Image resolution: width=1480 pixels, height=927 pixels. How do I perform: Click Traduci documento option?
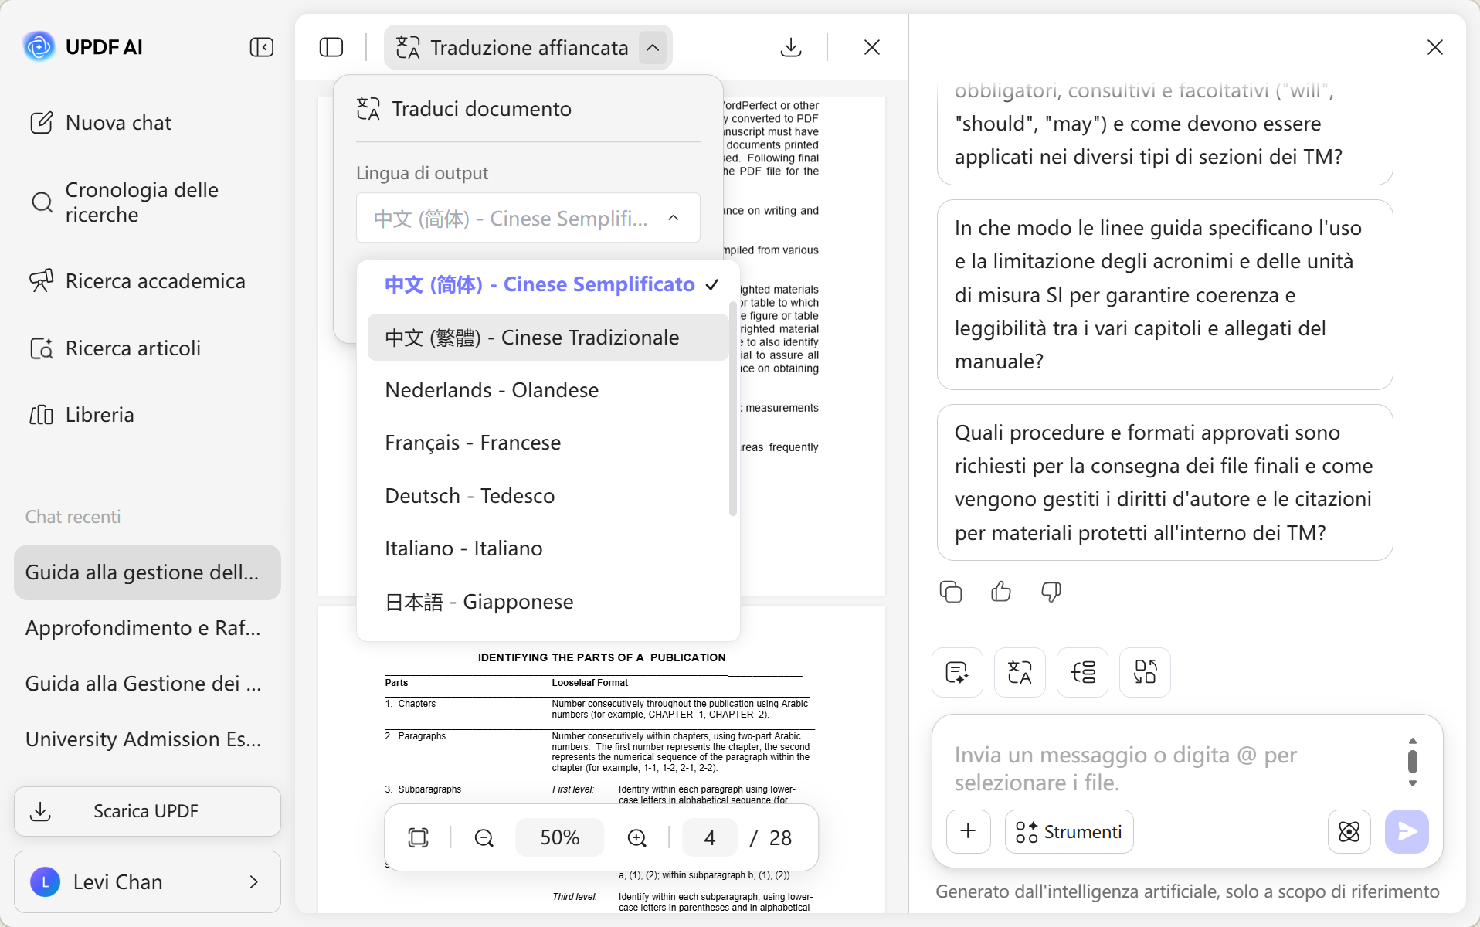click(463, 109)
